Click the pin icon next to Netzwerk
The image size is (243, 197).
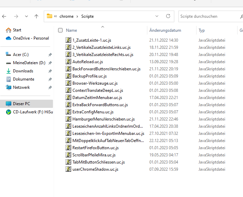pyautogui.click(x=50, y=87)
